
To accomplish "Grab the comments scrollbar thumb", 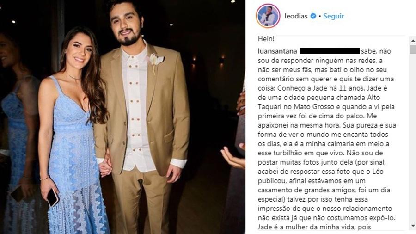I will point(413,49).
